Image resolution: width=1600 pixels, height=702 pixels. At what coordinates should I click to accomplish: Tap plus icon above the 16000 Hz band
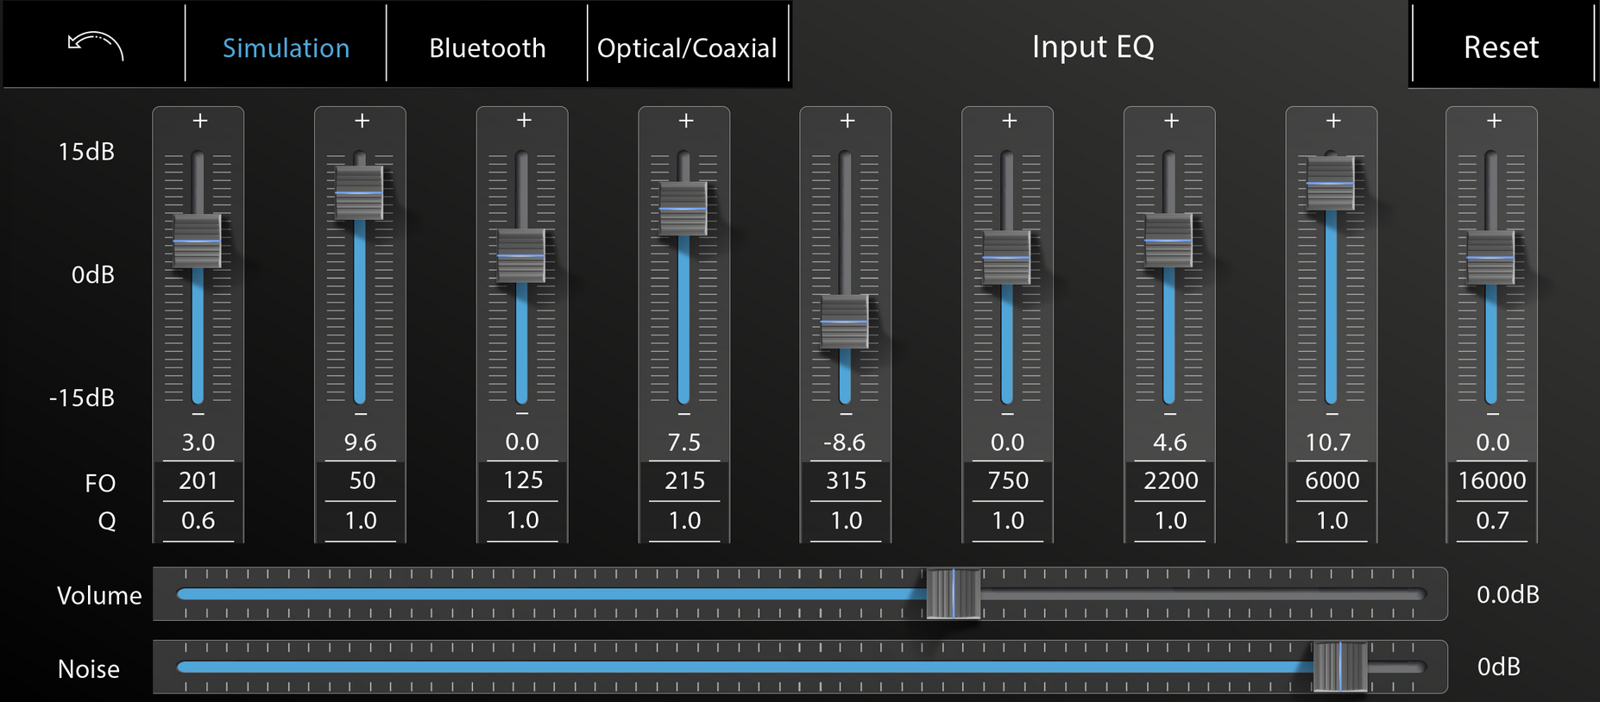(1494, 121)
